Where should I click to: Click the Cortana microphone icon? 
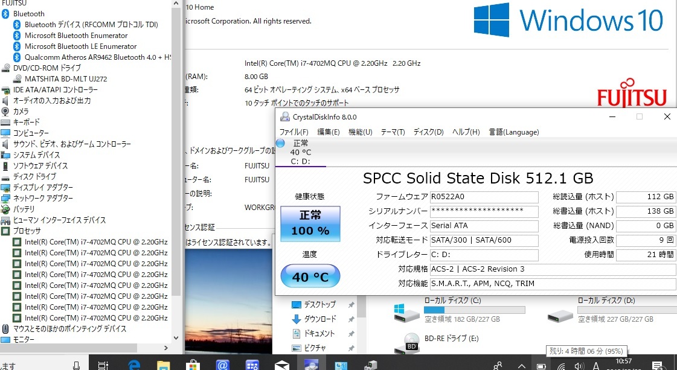tap(77, 365)
